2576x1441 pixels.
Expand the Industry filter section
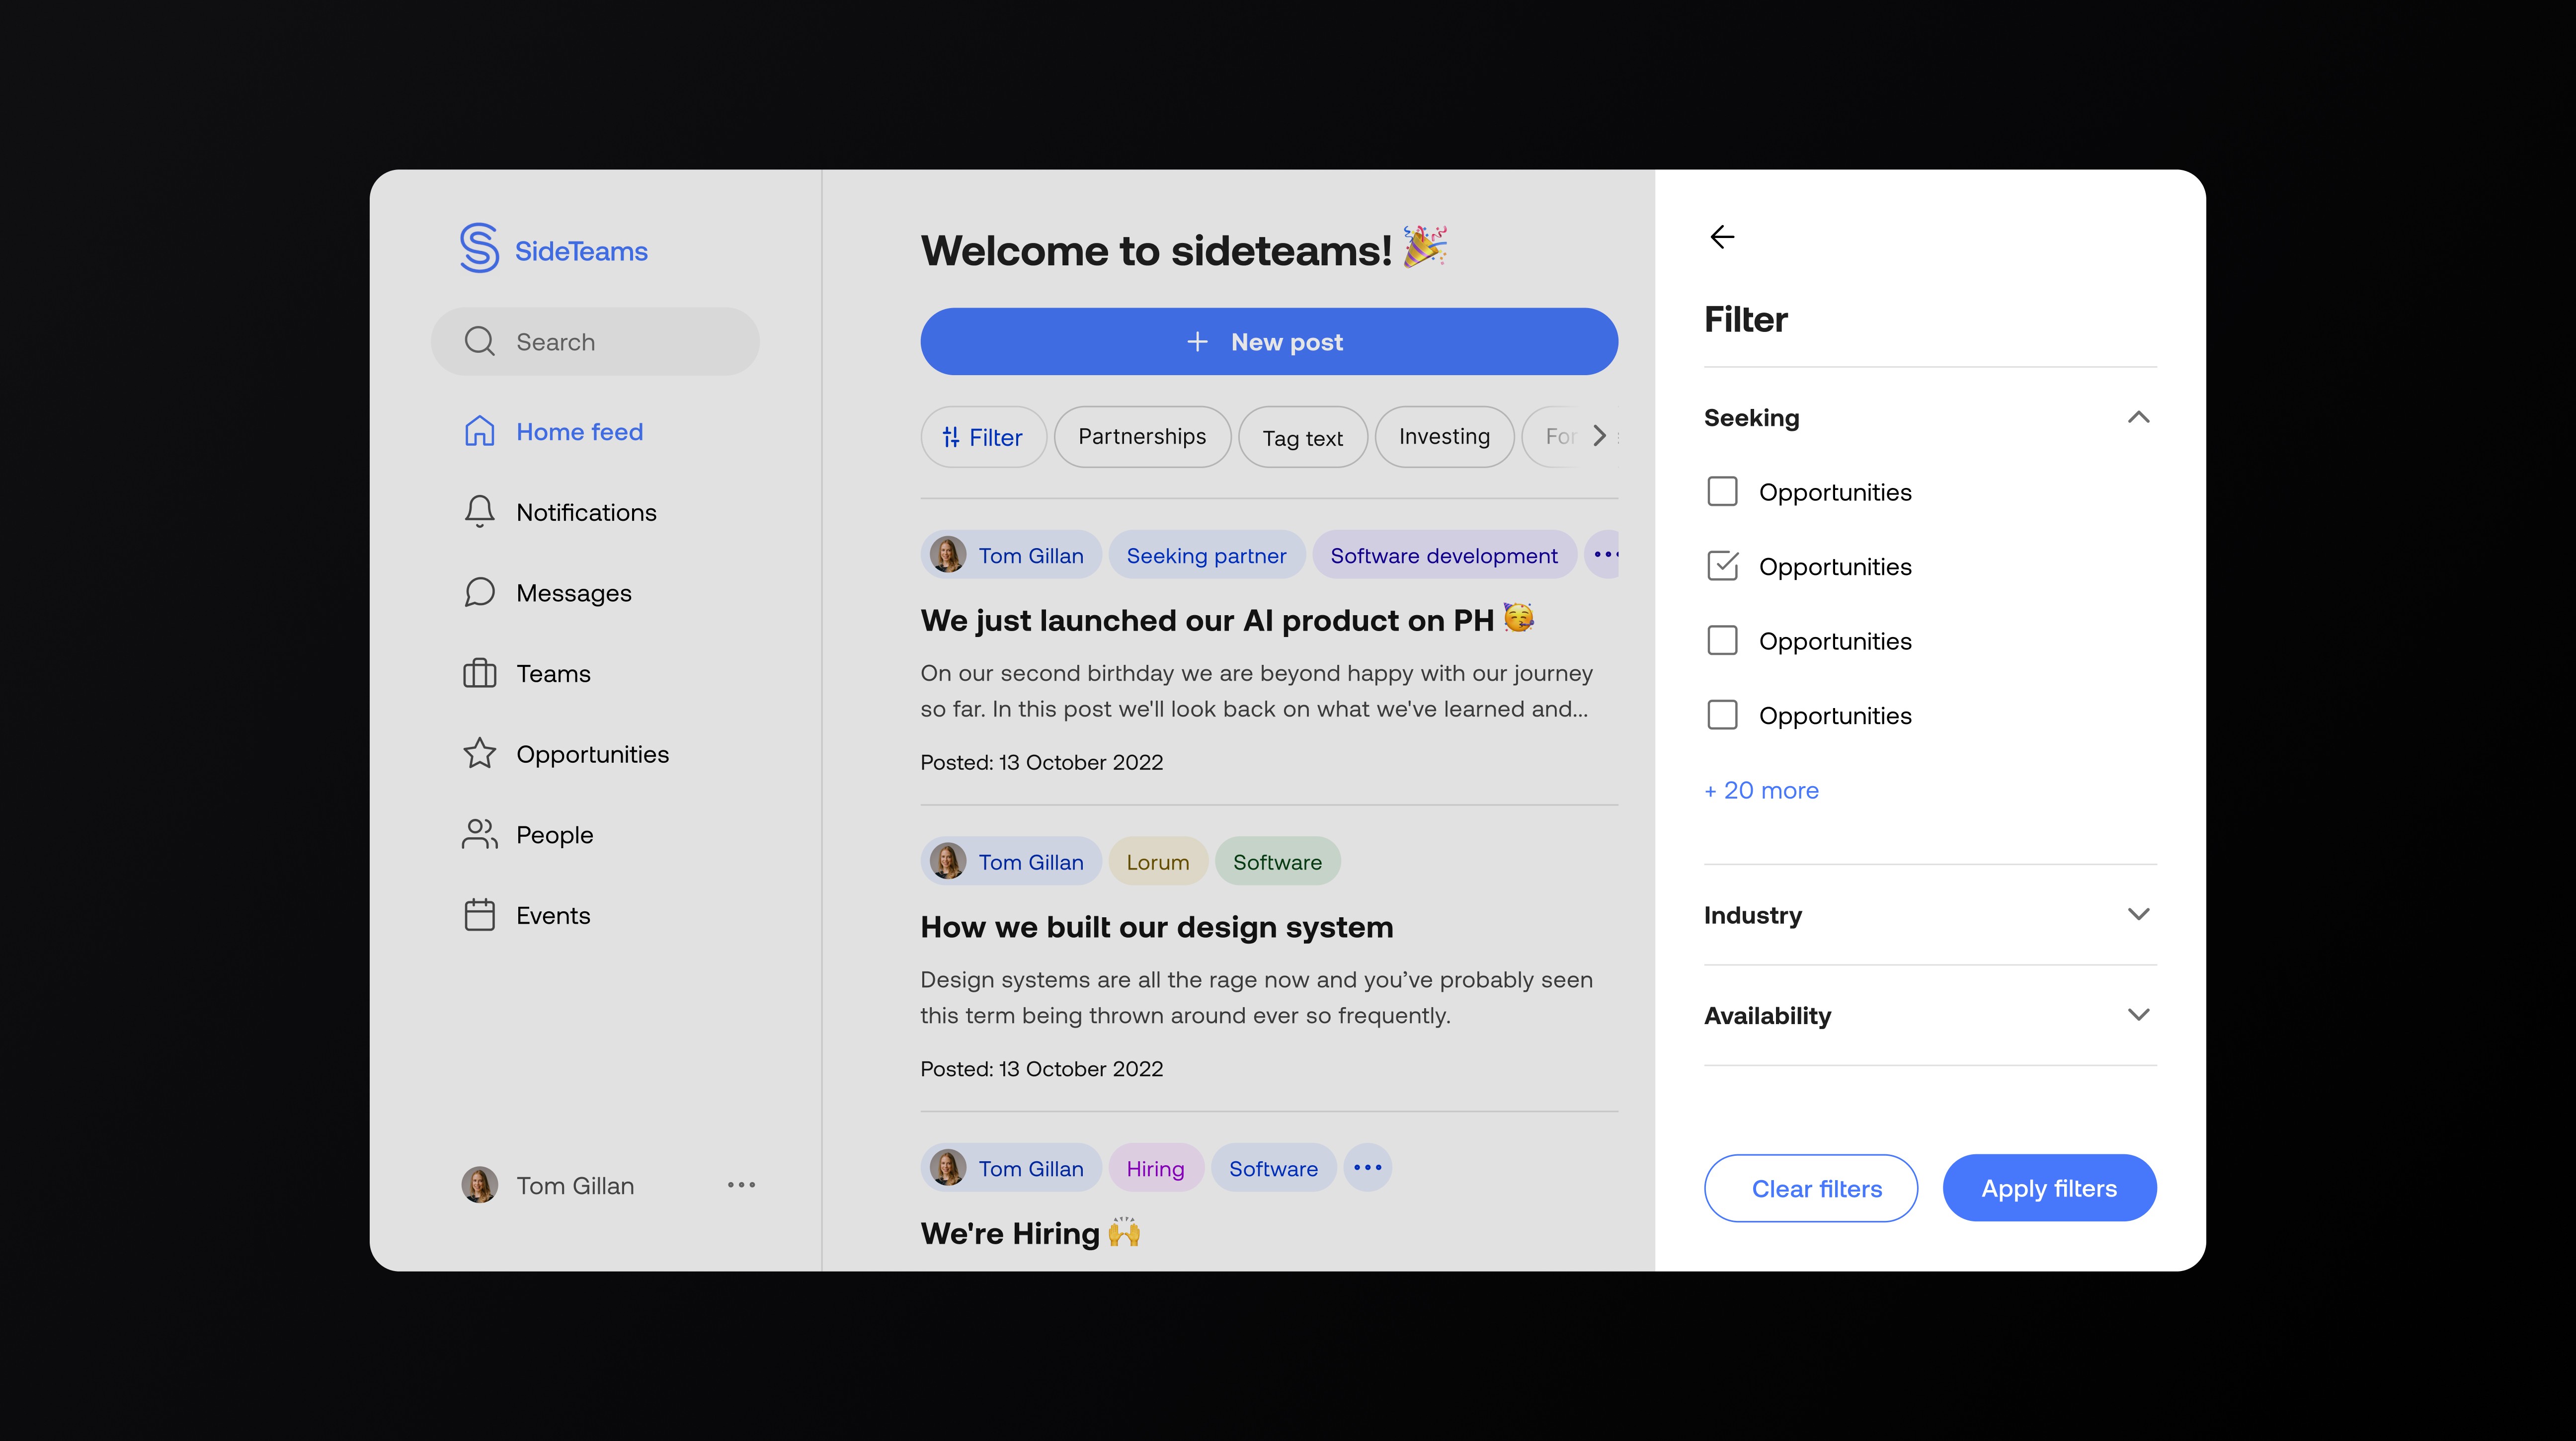(2138, 914)
